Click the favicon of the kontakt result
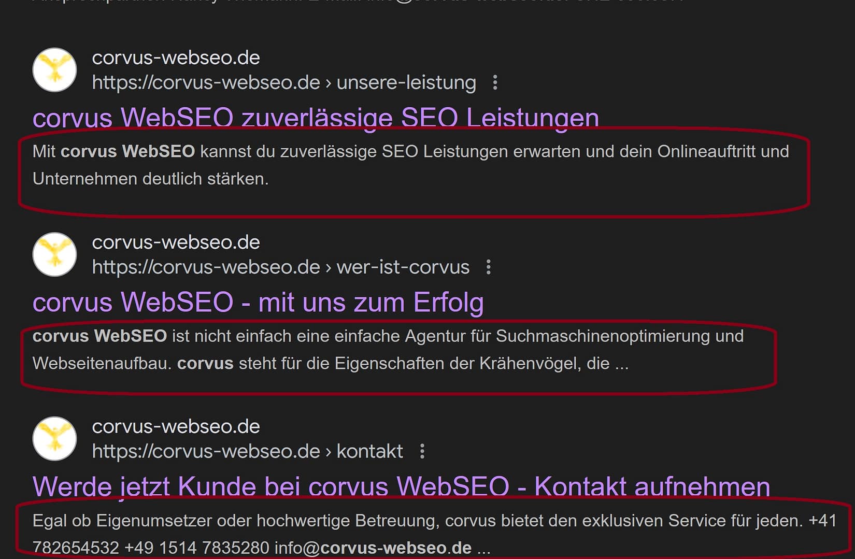This screenshot has width=855, height=559. point(55,439)
